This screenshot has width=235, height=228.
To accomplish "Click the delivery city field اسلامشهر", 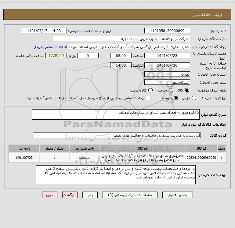I will [167, 82].
